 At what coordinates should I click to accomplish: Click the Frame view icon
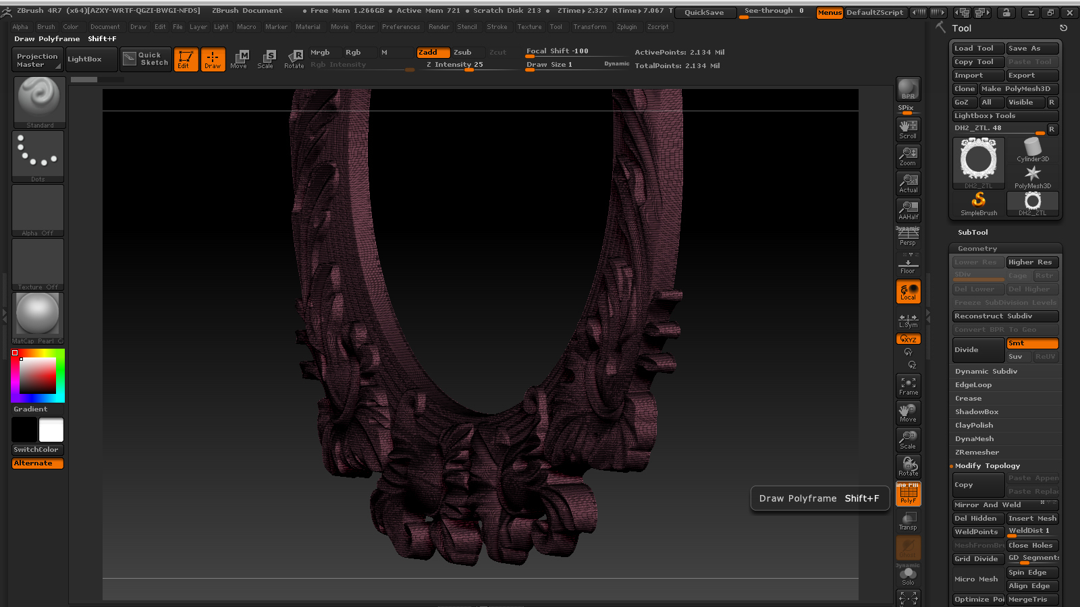click(x=908, y=386)
